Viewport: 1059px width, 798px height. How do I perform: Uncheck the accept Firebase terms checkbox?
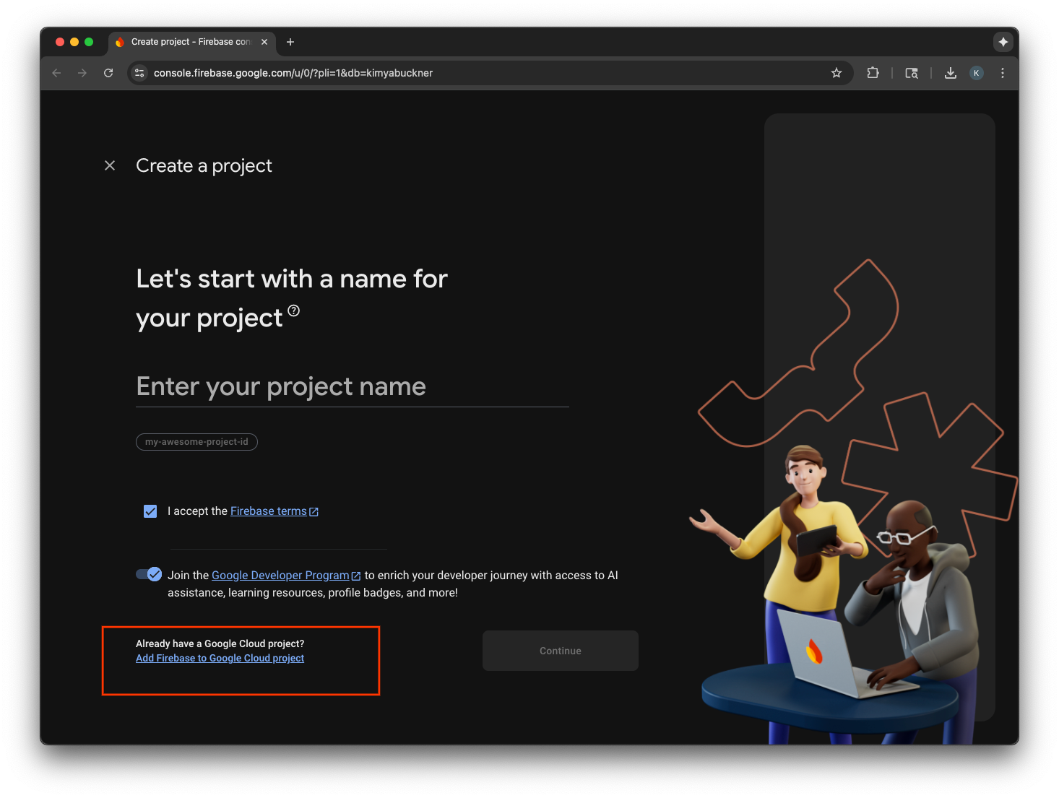point(150,511)
